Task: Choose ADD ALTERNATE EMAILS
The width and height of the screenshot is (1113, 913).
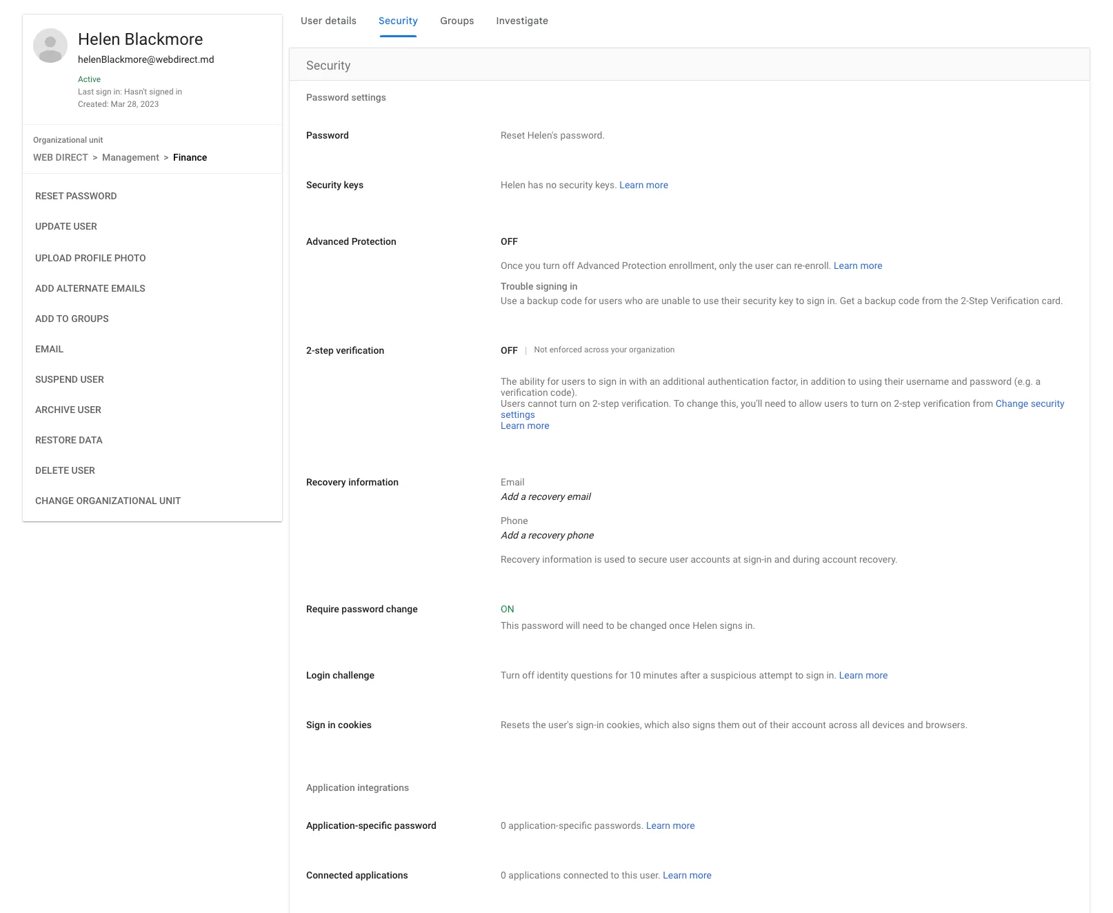Action: (90, 288)
